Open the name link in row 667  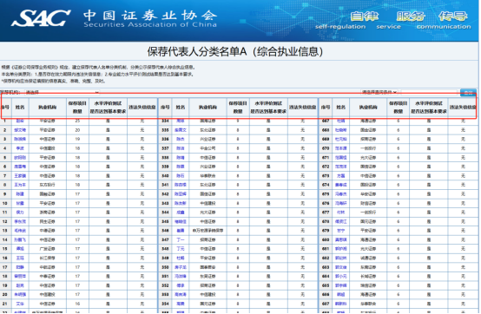click(341, 121)
